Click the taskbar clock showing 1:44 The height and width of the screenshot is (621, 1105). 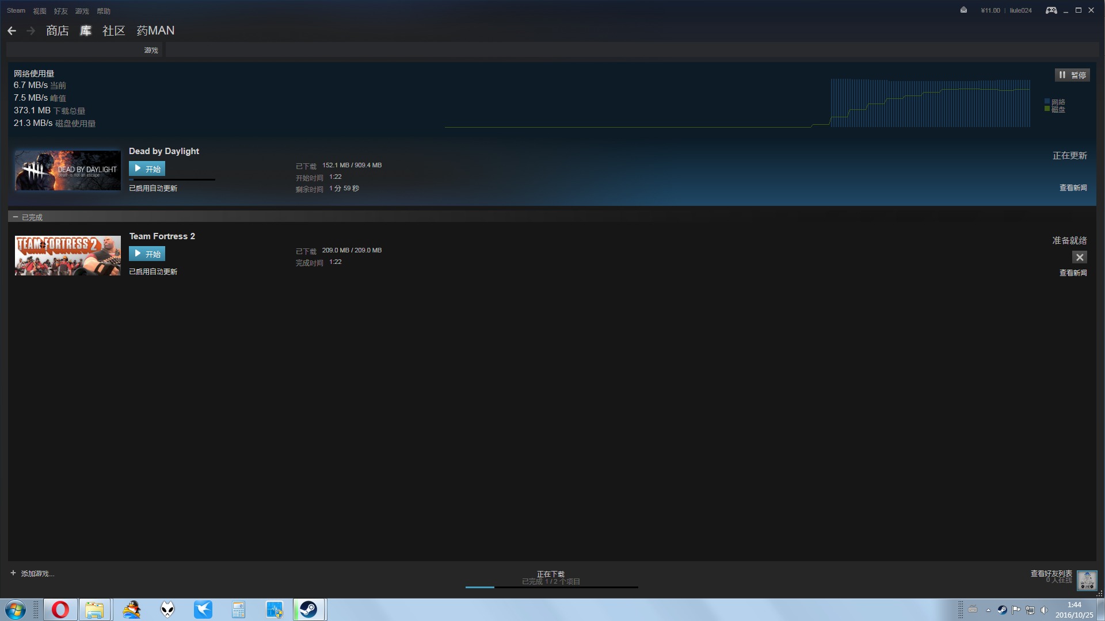click(1074, 610)
